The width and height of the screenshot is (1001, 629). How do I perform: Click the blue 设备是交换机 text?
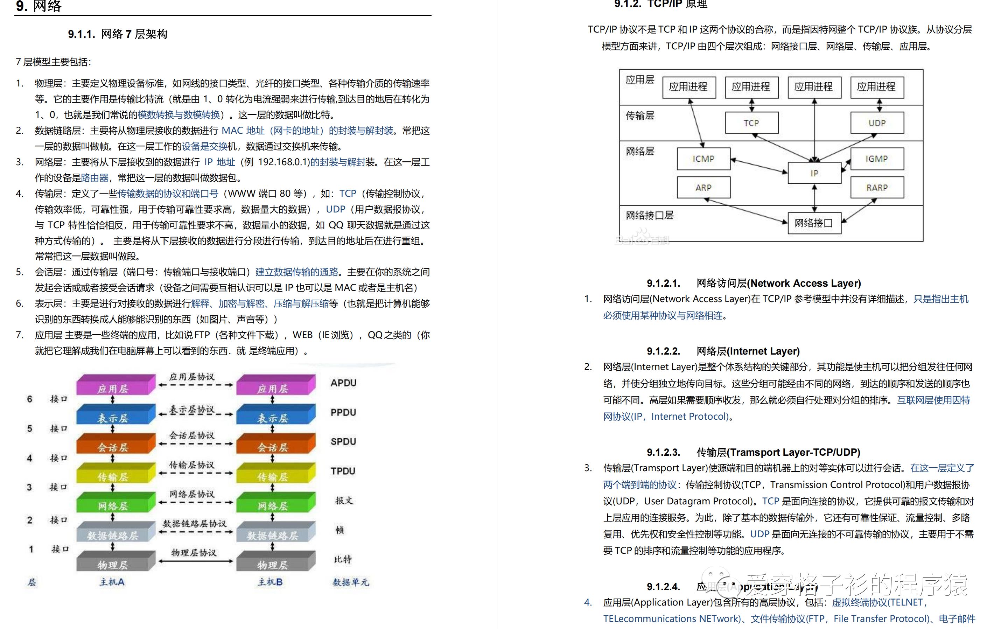204,146
